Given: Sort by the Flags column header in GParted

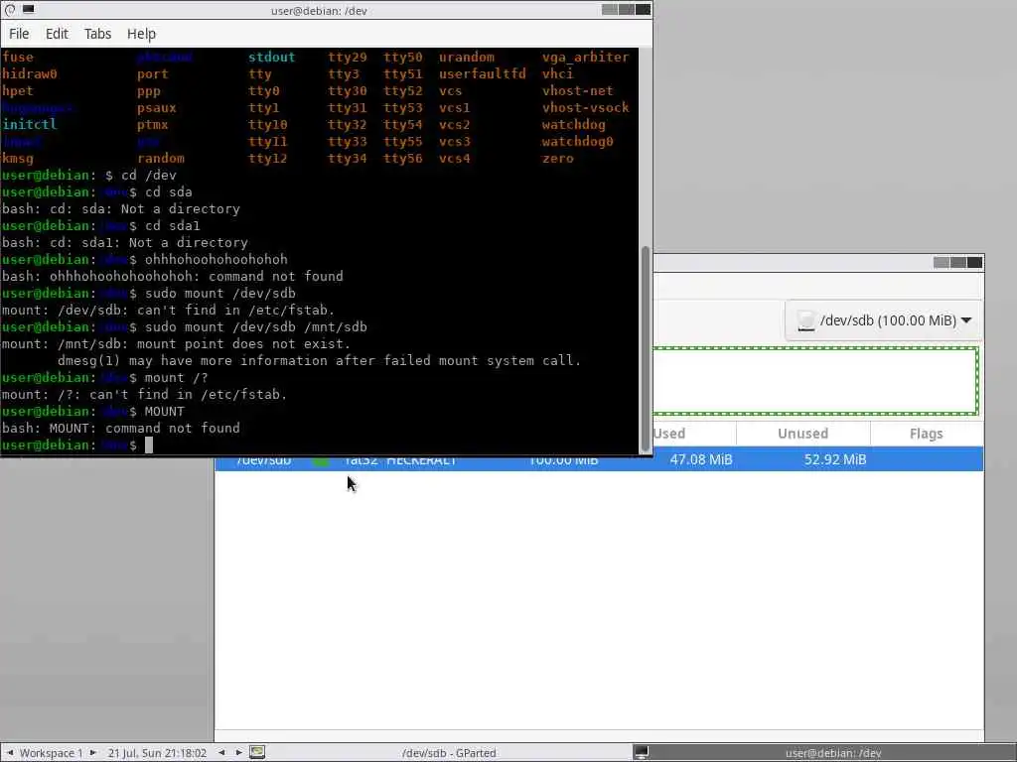Looking at the screenshot, I should (927, 434).
